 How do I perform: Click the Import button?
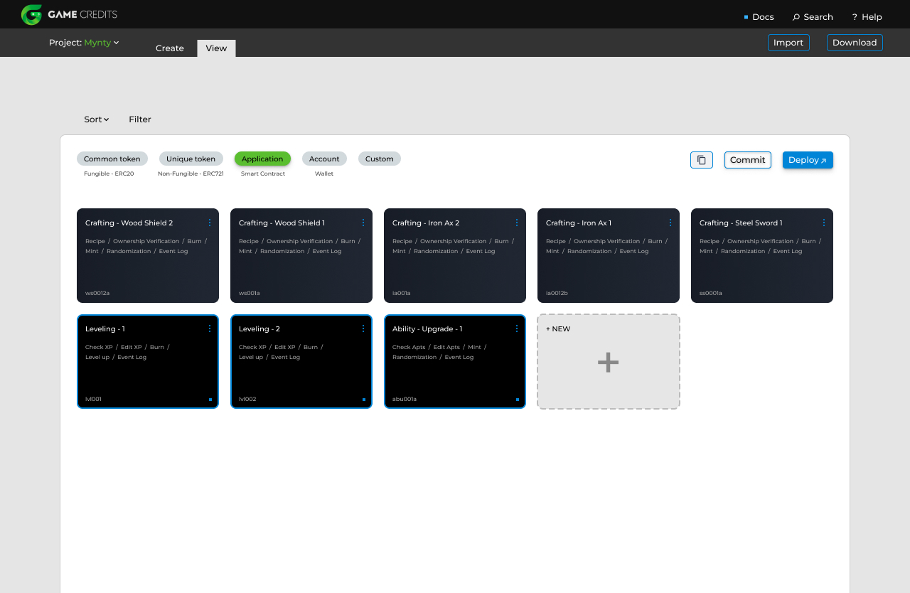click(788, 43)
